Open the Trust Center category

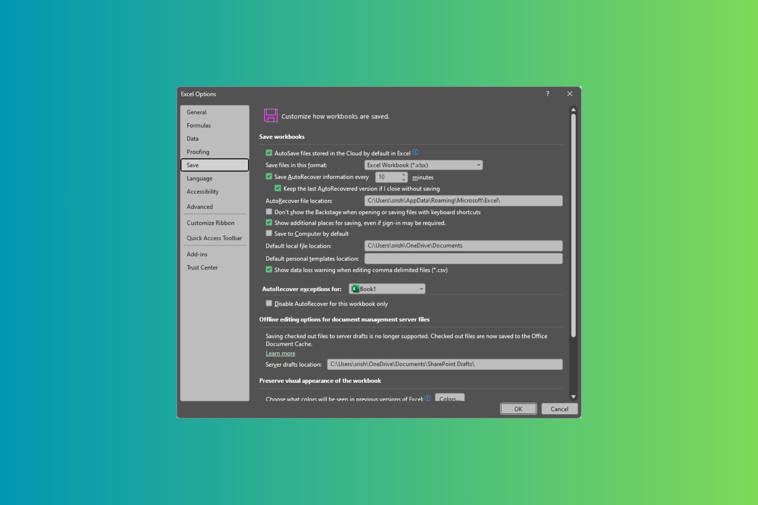tap(215, 267)
